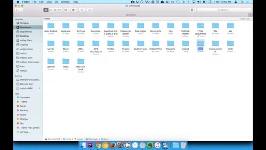Select the Orange tag in sidebar
266x150 pixels.
point(24,119)
